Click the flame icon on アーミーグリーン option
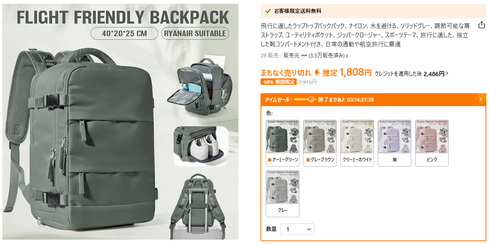 269,160
